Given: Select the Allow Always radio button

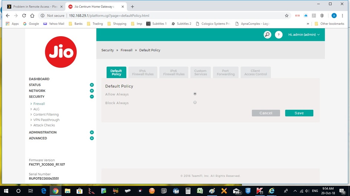Looking at the screenshot, I should pyautogui.click(x=195, y=94).
